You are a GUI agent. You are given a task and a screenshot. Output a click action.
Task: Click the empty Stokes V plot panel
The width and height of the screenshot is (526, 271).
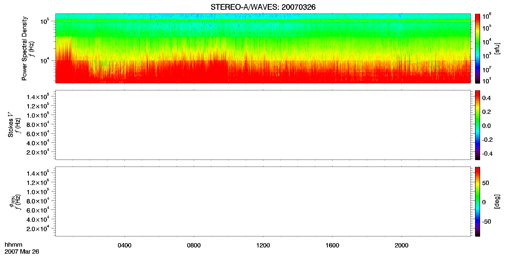(263, 125)
